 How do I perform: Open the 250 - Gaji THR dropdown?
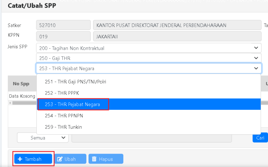(255, 58)
